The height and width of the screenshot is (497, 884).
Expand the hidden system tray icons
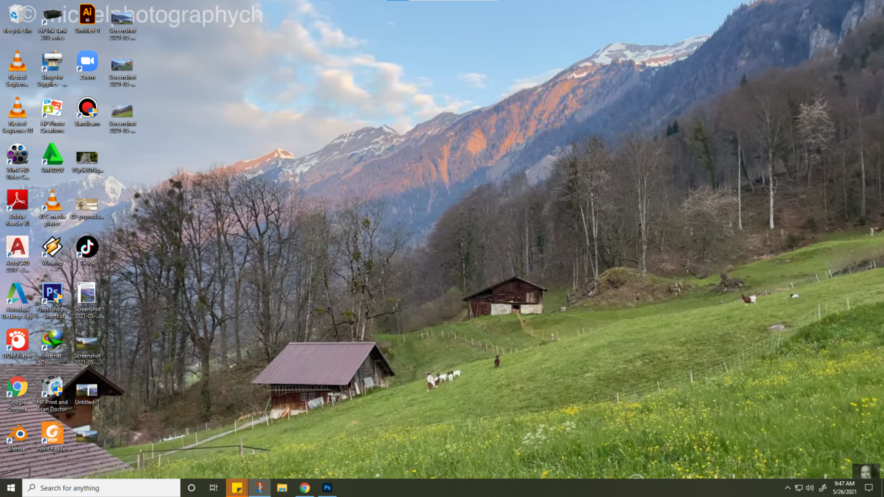click(x=787, y=488)
